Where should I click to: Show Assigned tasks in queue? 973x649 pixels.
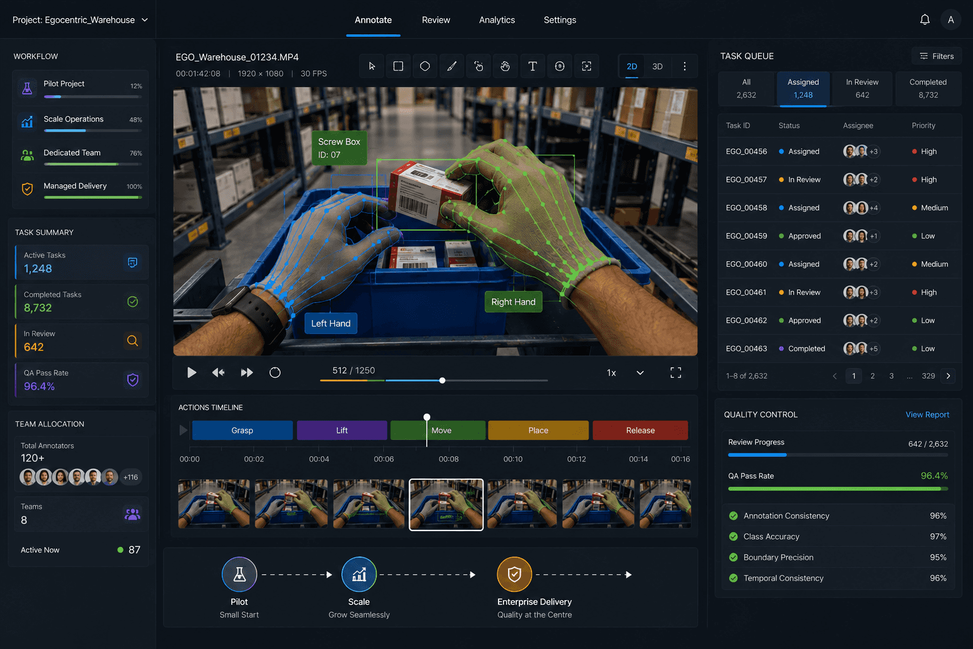coord(803,89)
